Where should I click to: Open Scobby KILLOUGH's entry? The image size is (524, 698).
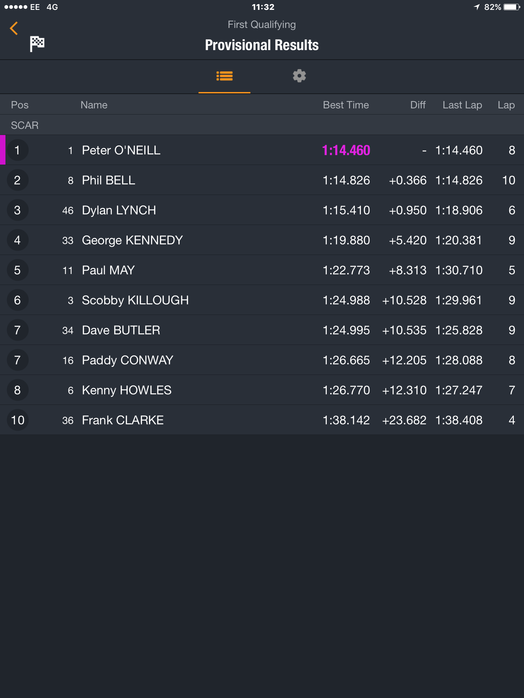[262, 300]
